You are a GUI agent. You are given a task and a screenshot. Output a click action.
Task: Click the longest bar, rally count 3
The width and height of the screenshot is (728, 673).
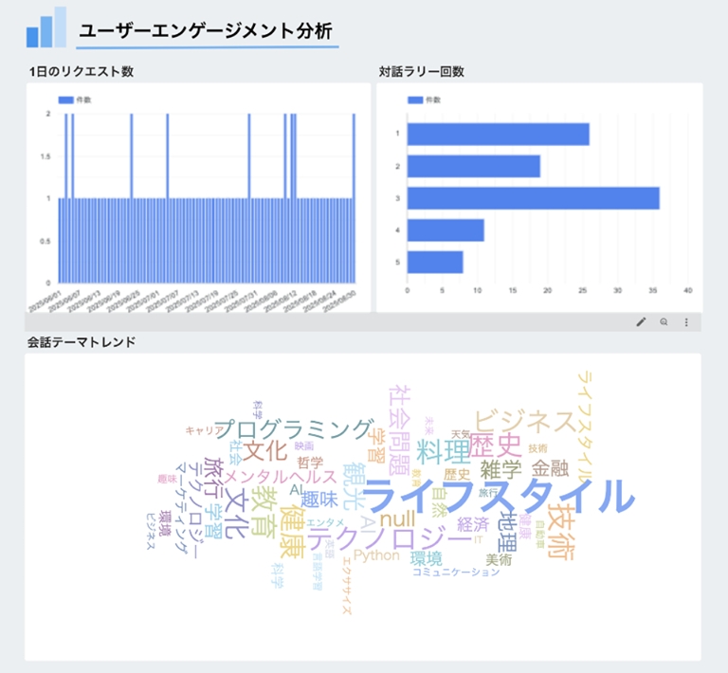(x=534, y=198)
